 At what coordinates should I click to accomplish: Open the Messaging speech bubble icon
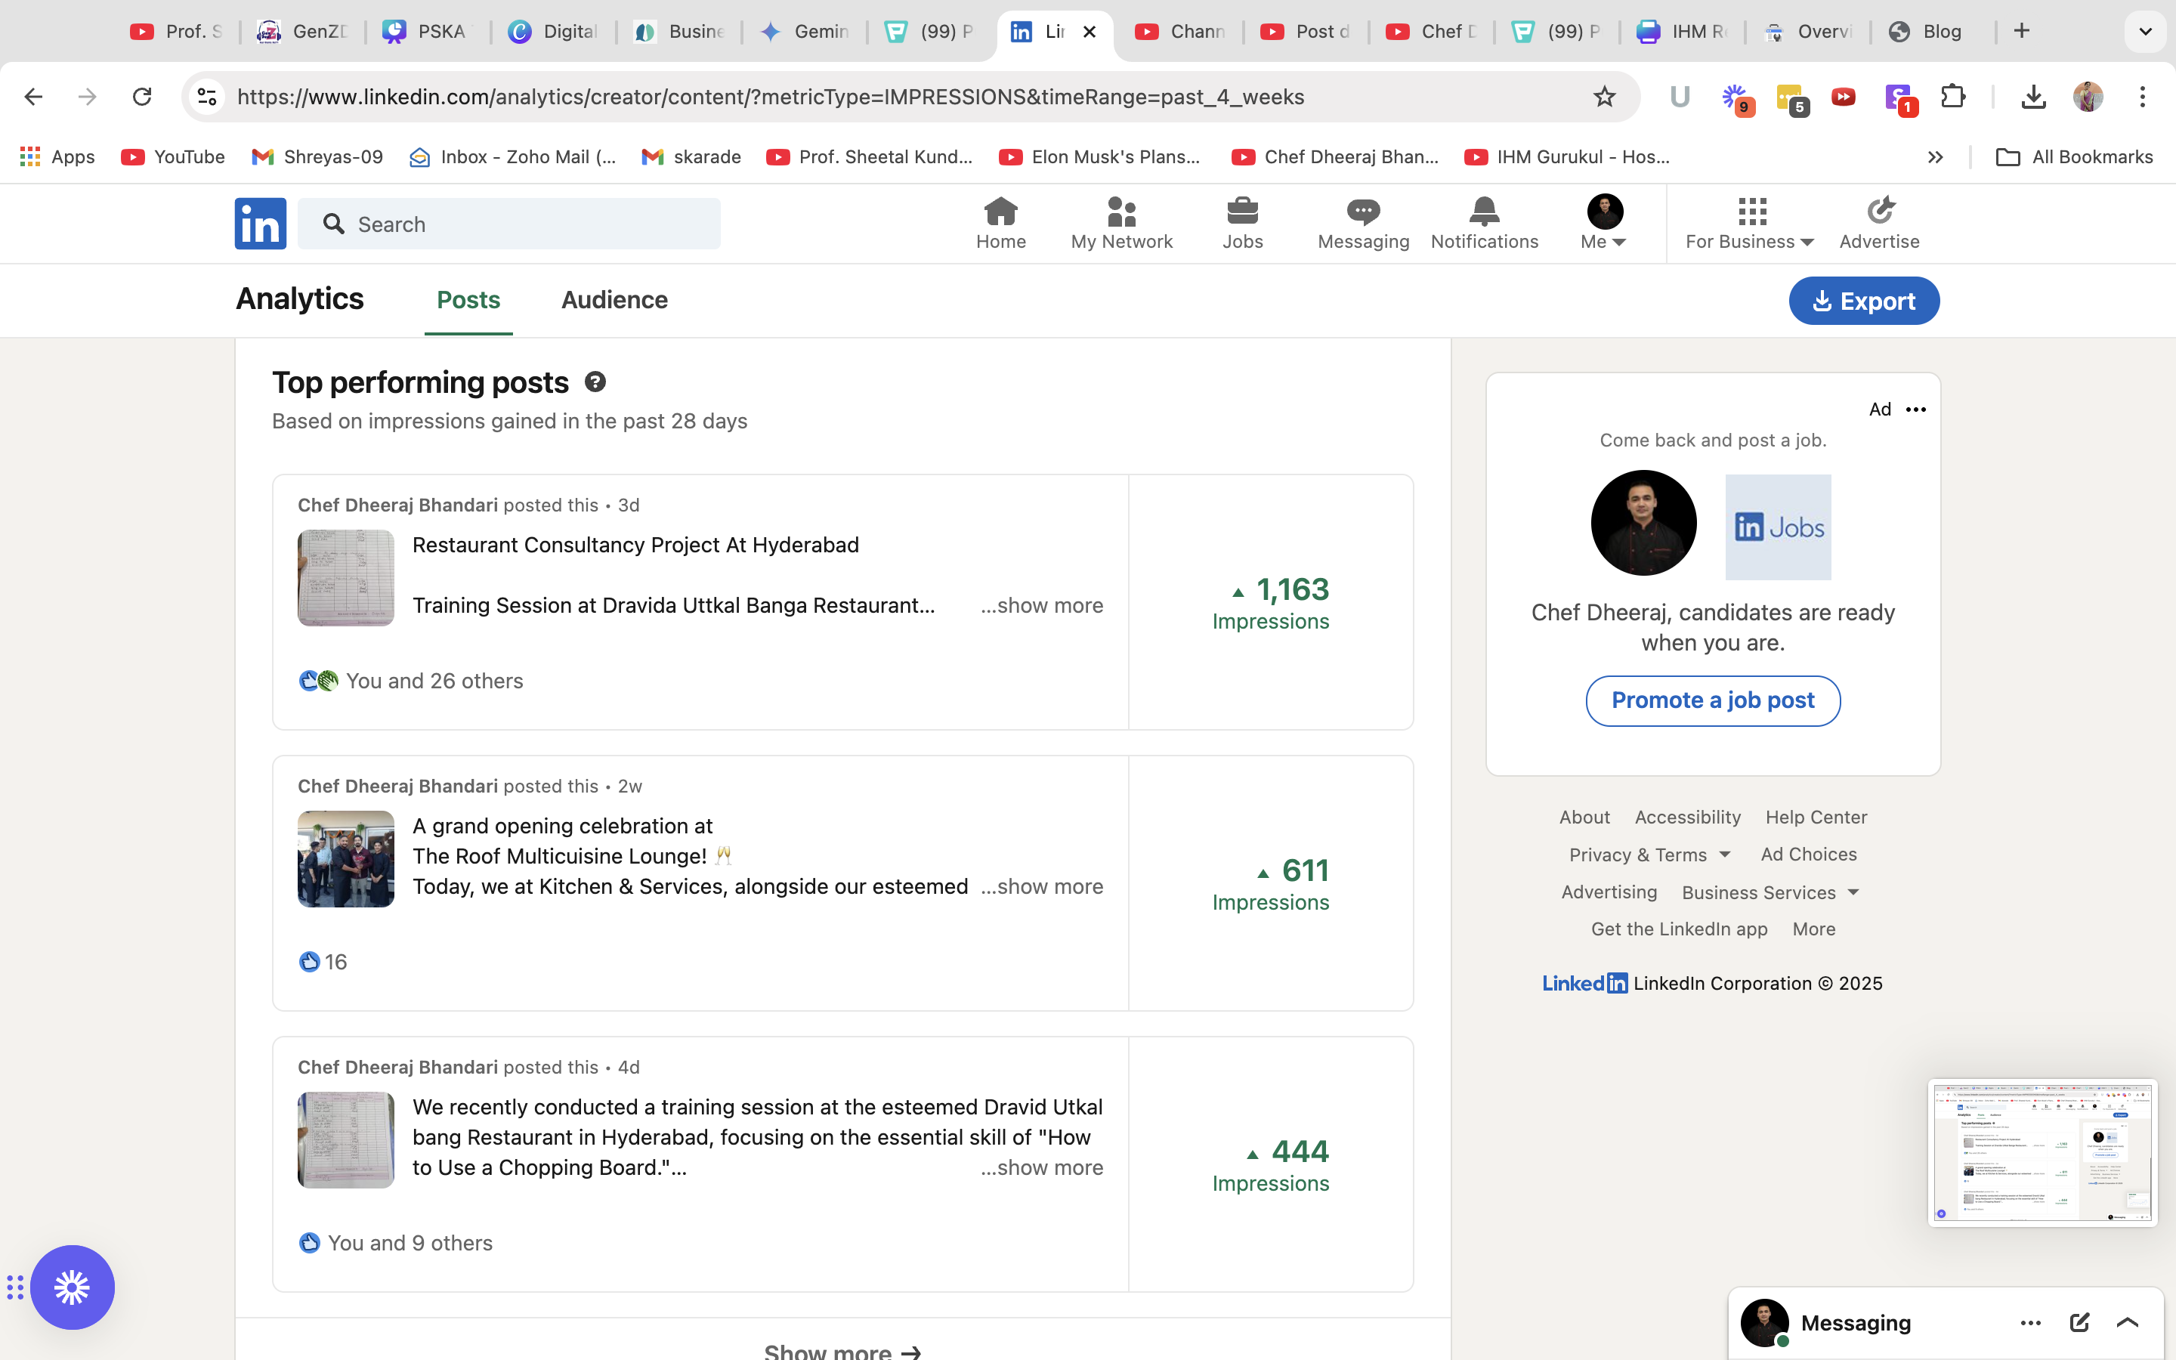point(1363,212)
